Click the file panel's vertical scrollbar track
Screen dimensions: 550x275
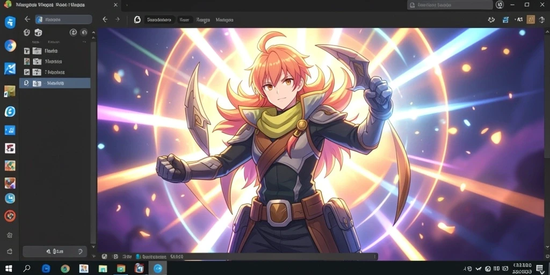tap(93, 142)
